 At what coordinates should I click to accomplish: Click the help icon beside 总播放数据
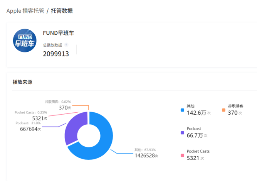coord(66,45)
